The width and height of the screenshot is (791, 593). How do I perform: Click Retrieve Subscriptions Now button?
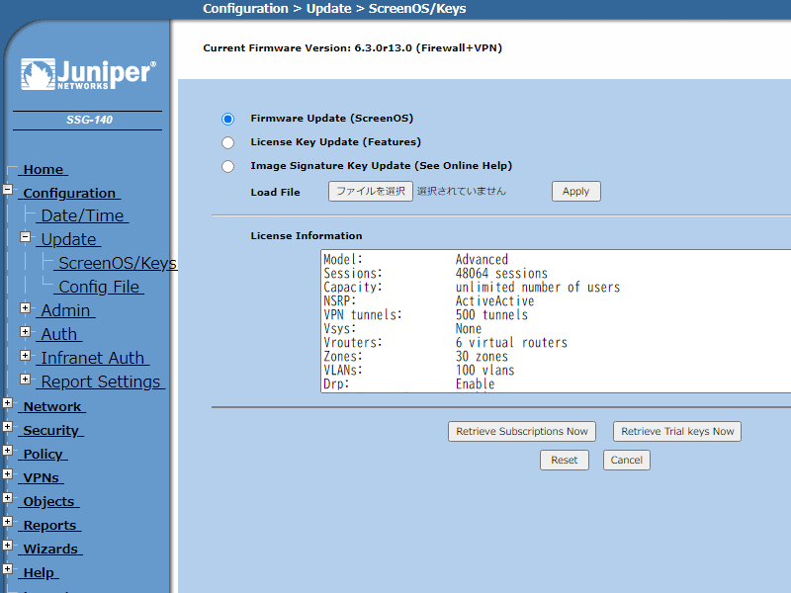[522, 431]
